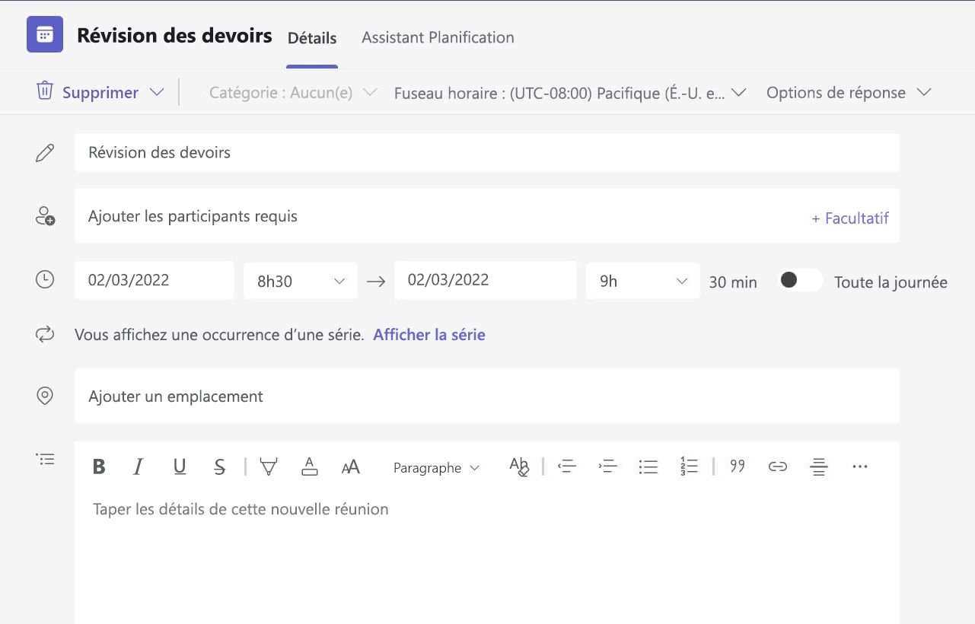Click the meeting title field Révision des devoirs

487,152
